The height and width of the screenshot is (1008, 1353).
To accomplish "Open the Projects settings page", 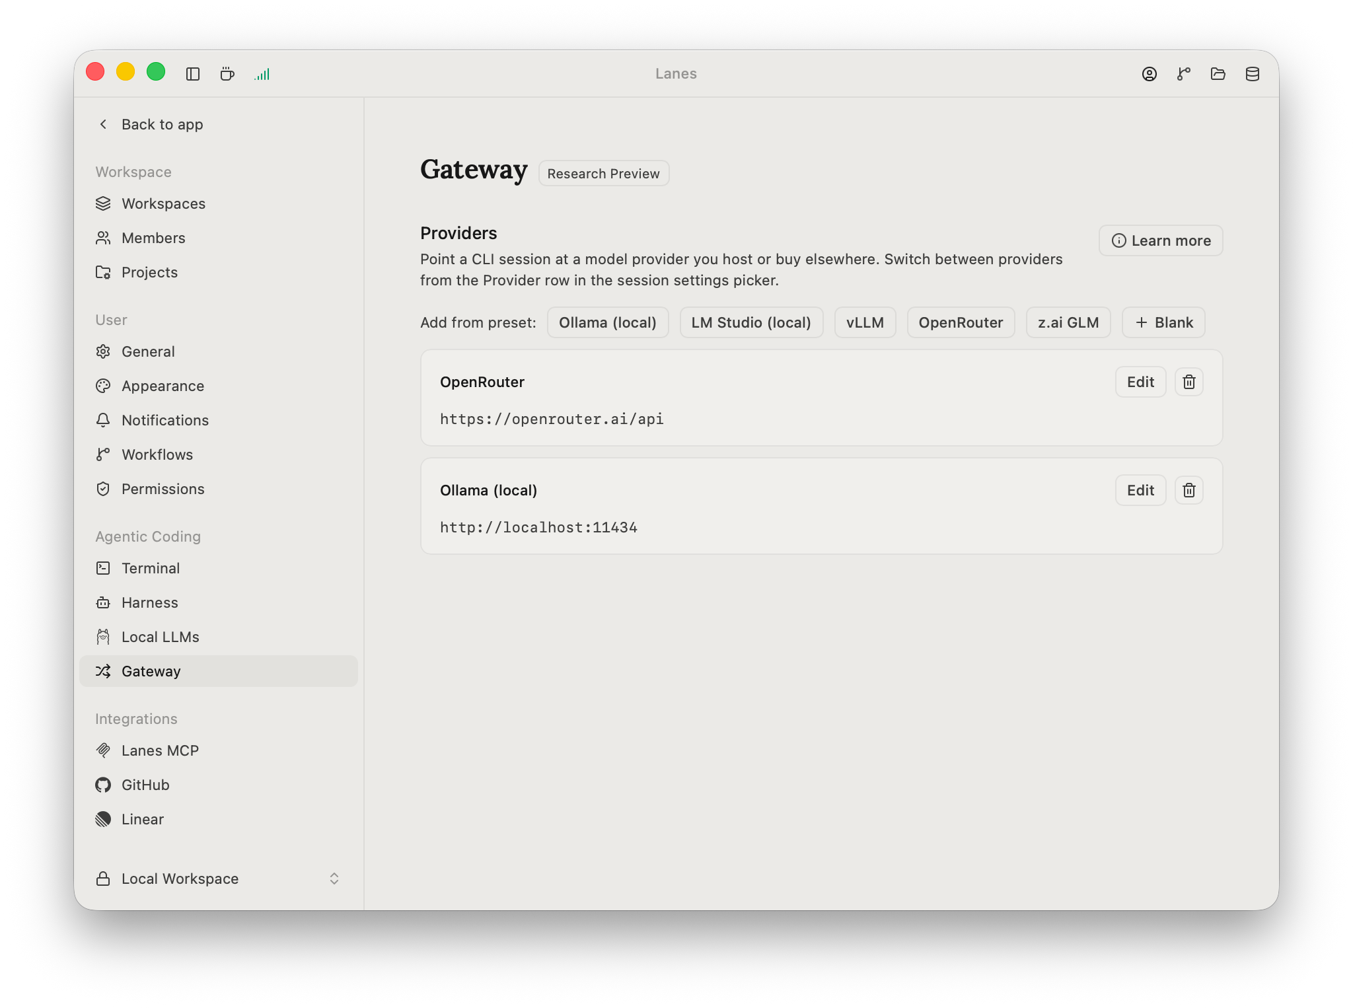I will pos(219,272).
